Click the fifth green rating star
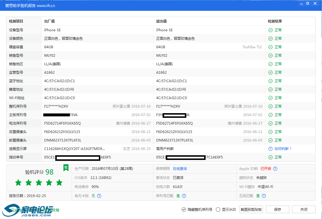This screenshot has width=322, height=219. [59, 182]
